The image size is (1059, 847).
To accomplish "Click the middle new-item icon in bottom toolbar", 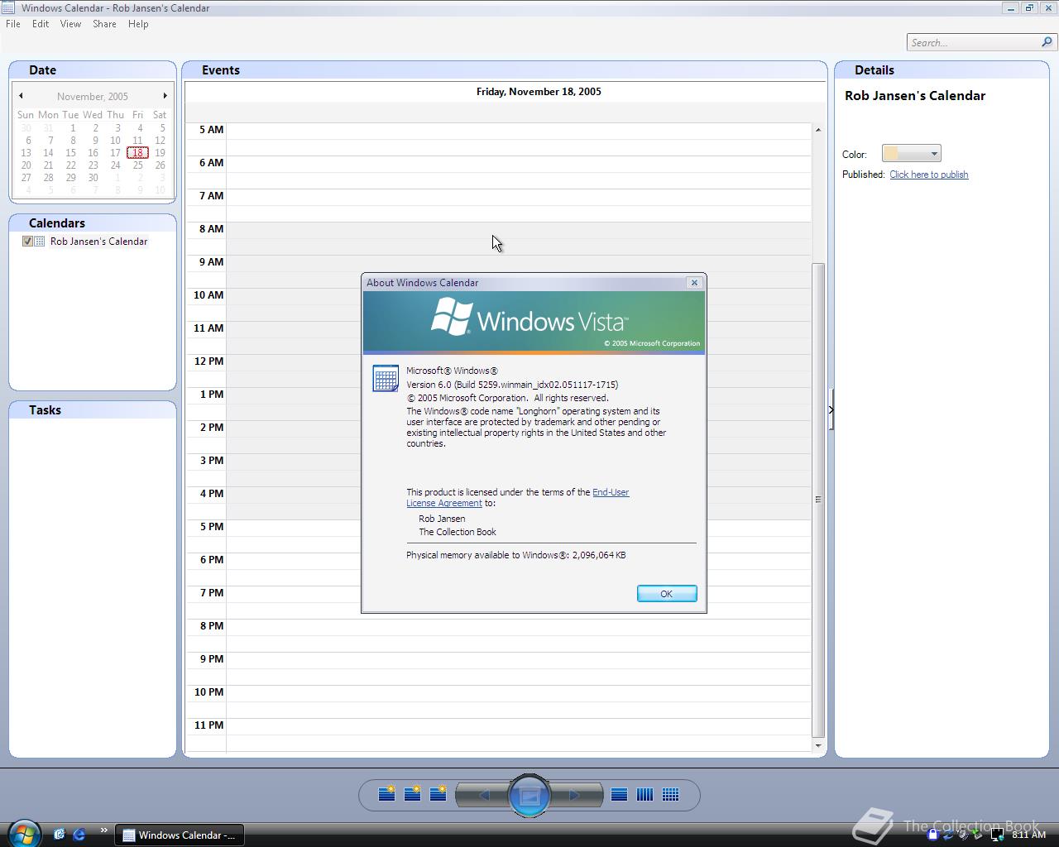I will pyautogui.click(x=412, y=794).
